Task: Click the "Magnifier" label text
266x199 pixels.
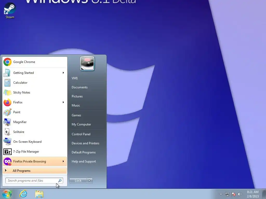Action: pos(20,122)
